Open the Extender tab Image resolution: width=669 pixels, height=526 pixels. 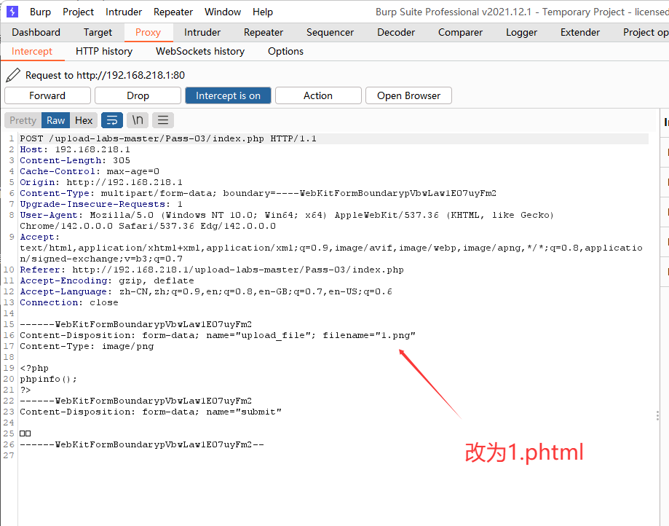[580, 33]
